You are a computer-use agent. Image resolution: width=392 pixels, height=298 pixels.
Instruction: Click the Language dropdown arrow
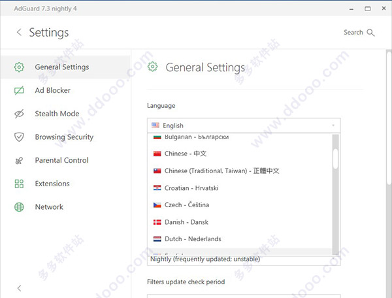point(333,125)
